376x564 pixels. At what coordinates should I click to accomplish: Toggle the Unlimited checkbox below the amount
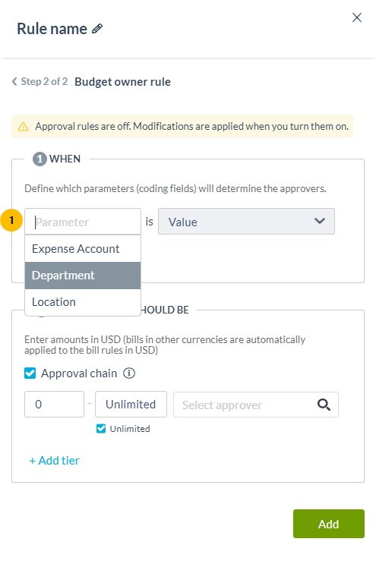(x=101, y=428)
